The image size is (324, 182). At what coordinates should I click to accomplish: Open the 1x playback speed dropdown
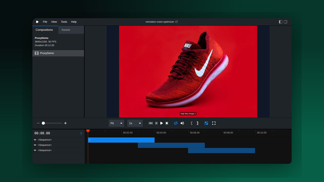click(x=135, y=123)
